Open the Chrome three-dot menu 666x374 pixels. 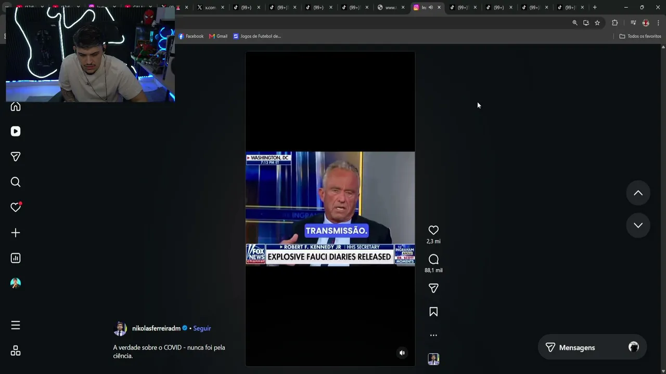[x=658, y=23]
